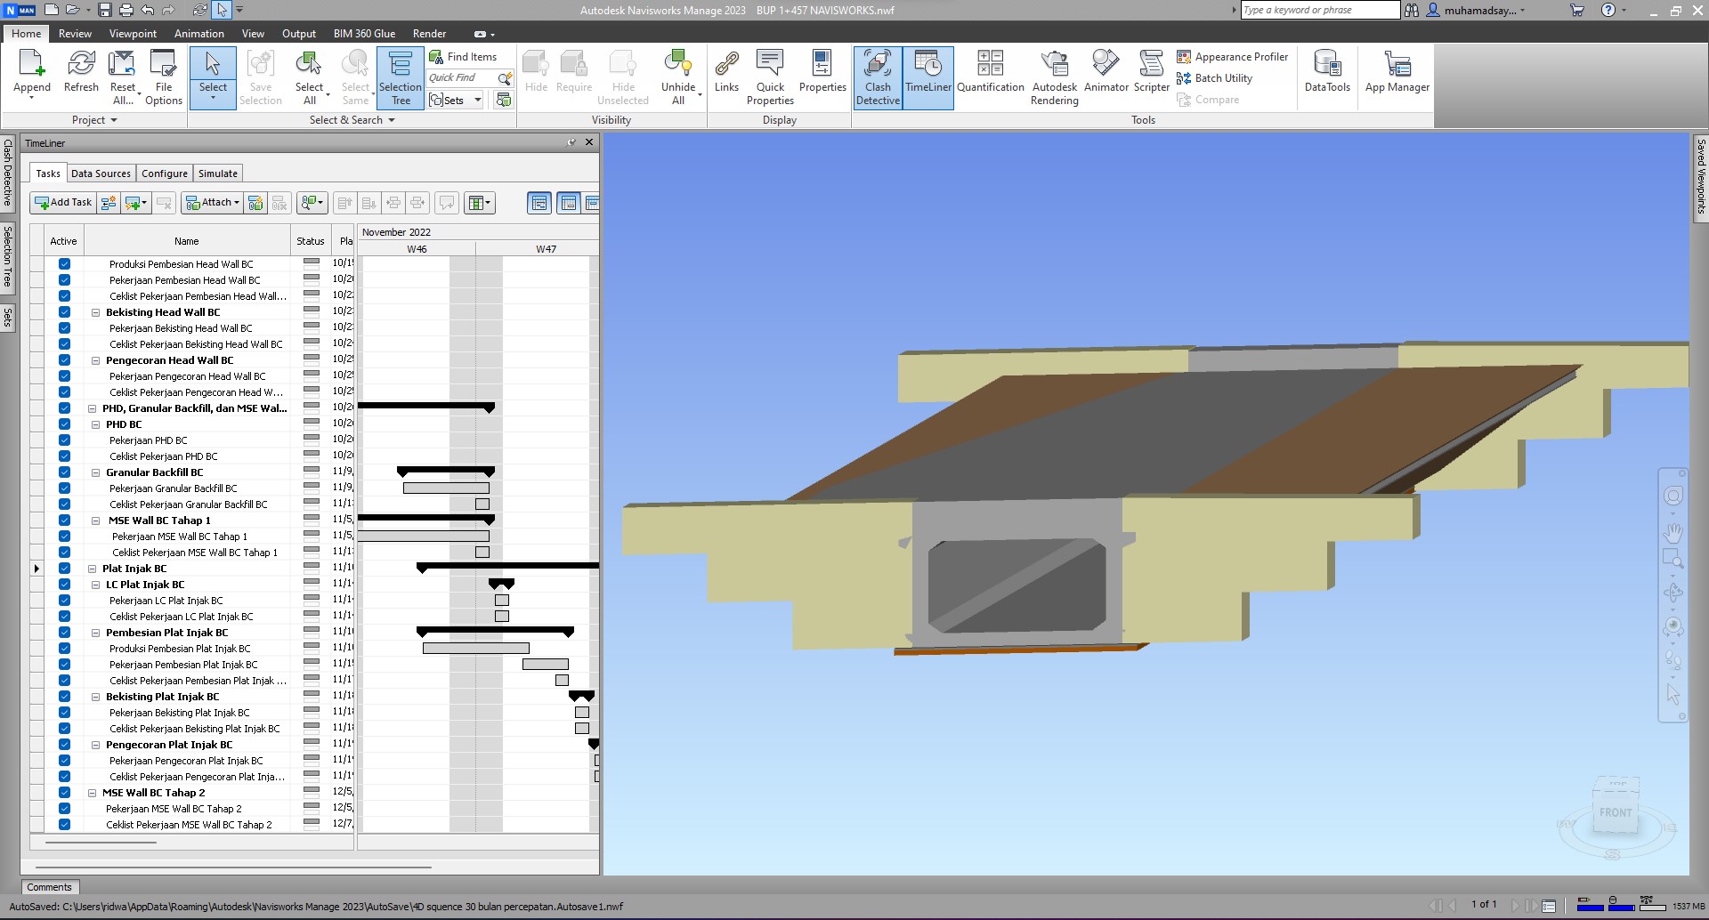Screen dimensions: 1709x920
Task: Refresh the project
Action: (x=81, y=71)
